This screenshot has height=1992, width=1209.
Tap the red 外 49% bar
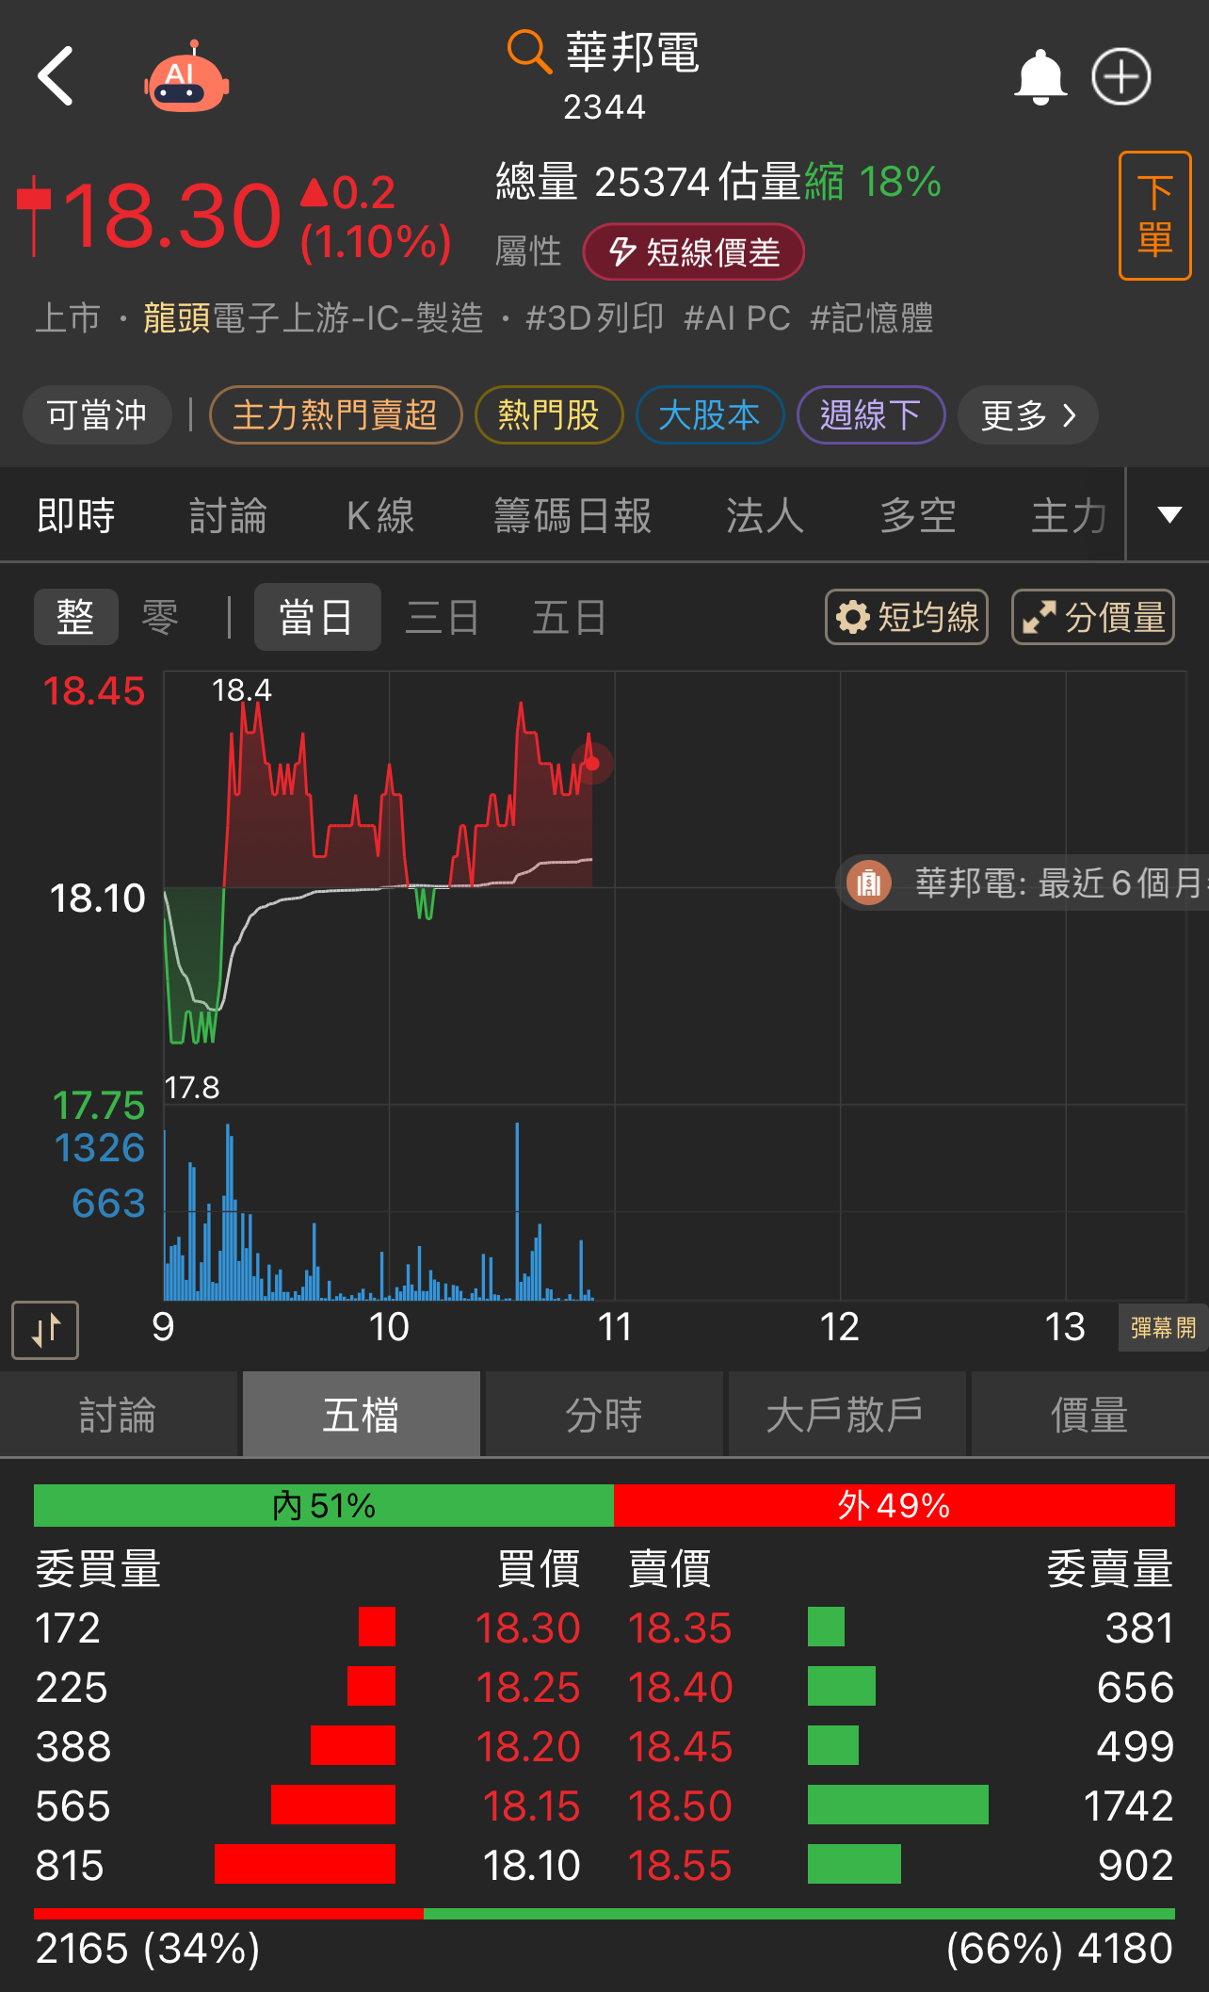click(x=895, y=1505)
